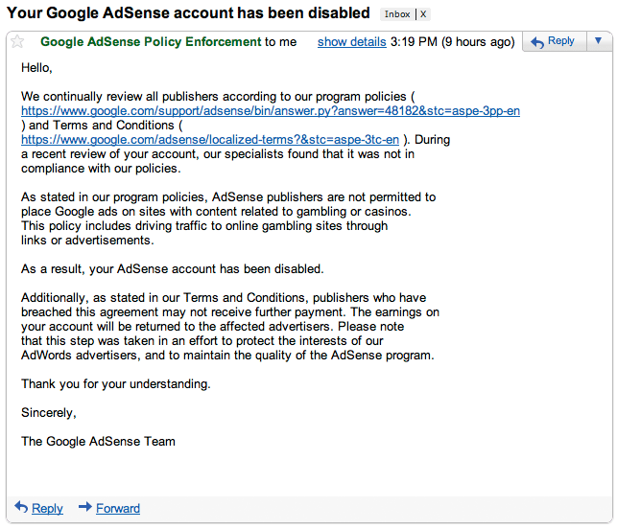
Task: Star this AdSense email
Action: coord(17,41)
